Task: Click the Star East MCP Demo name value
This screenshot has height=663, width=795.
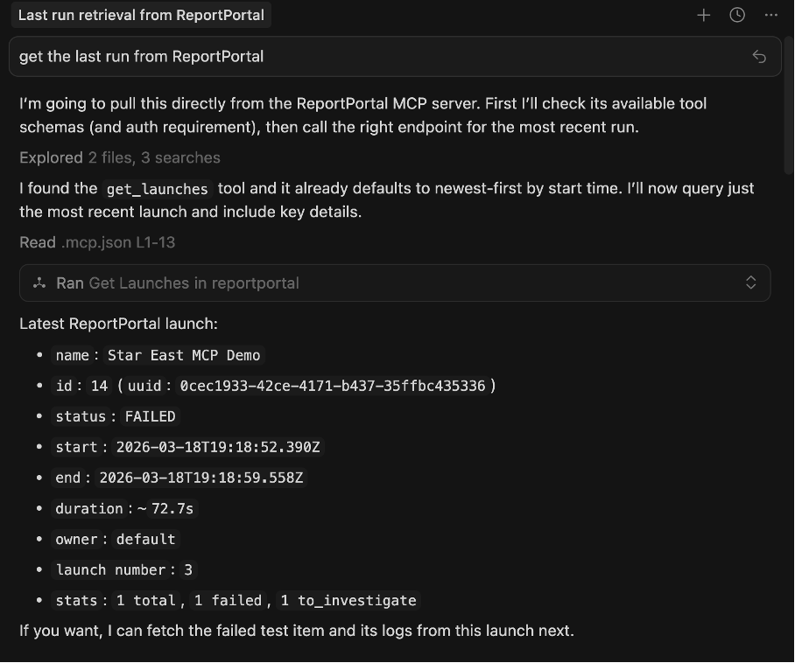Action: [184, 355]
